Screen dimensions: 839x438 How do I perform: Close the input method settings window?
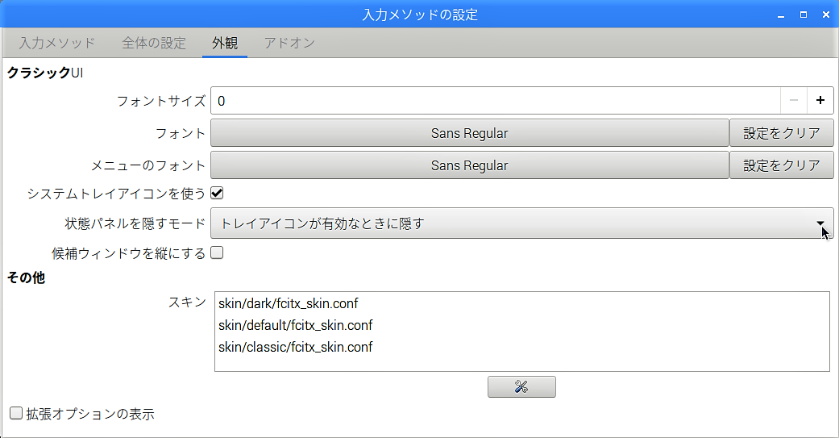tap(825, 15)
